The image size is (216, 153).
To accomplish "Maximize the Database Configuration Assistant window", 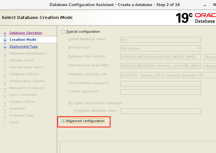I will pyautogui.click(x=215, y=5).
